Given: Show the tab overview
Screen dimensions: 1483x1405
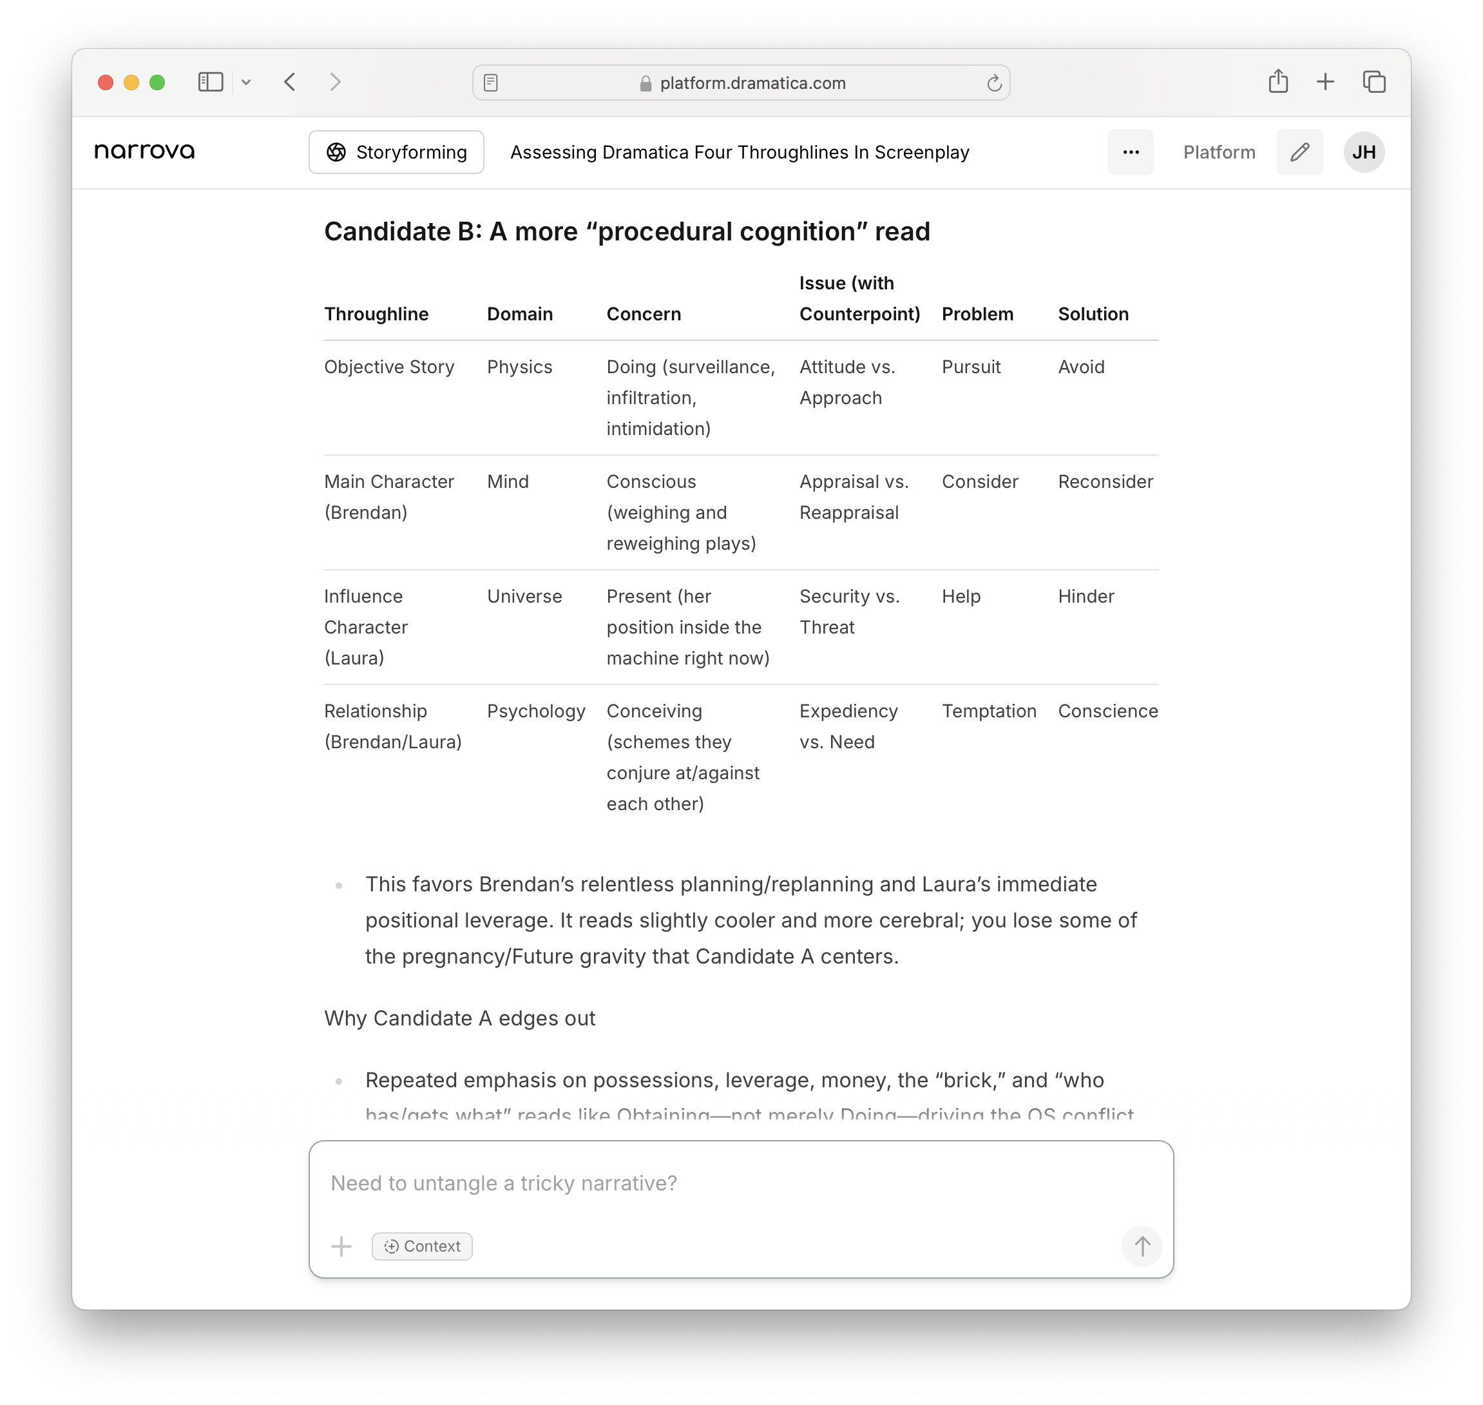Looking at the screenshot, I should pos(1373,82).
